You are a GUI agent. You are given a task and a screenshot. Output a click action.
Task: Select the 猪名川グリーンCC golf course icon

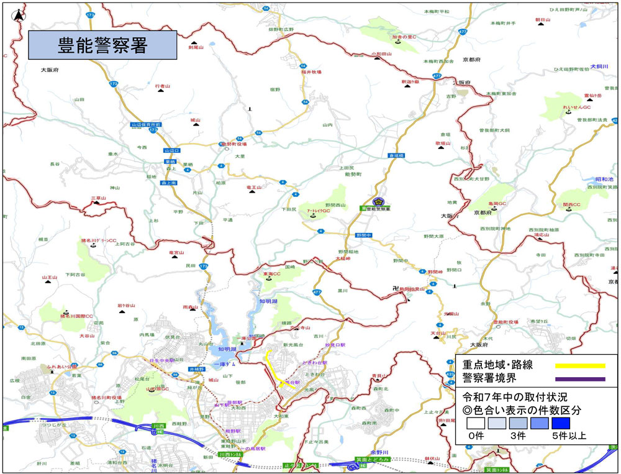[93, 246]
